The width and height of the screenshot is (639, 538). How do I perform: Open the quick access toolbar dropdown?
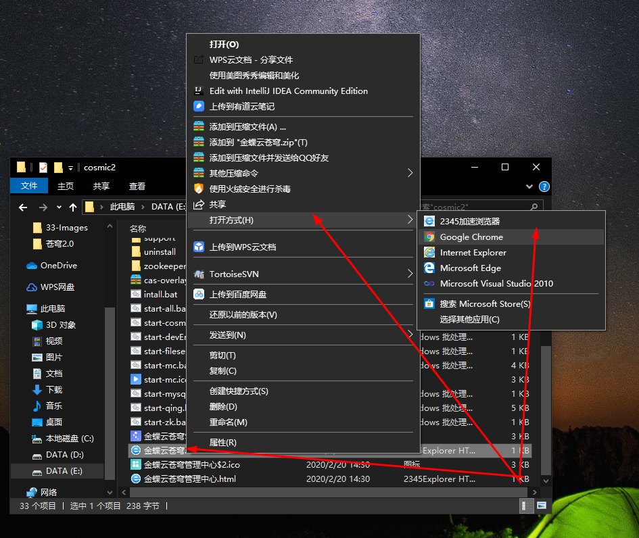click(70, 168)
